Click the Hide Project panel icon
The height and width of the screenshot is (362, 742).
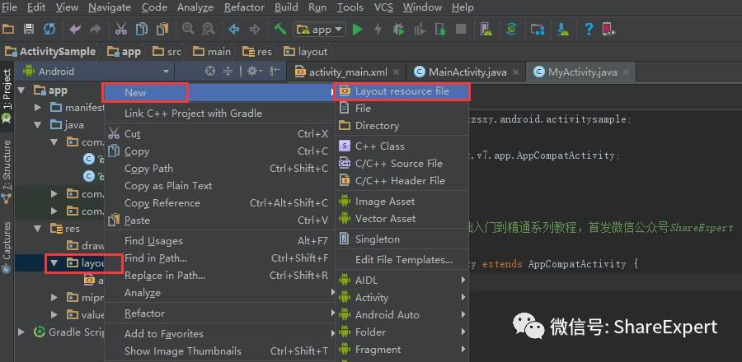click(275, 72)
